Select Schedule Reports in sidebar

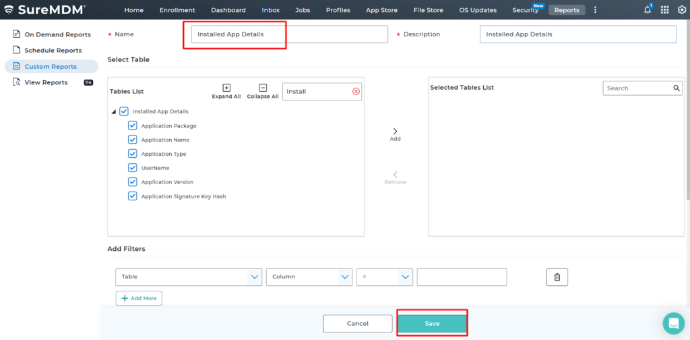(x=53, y=51)
